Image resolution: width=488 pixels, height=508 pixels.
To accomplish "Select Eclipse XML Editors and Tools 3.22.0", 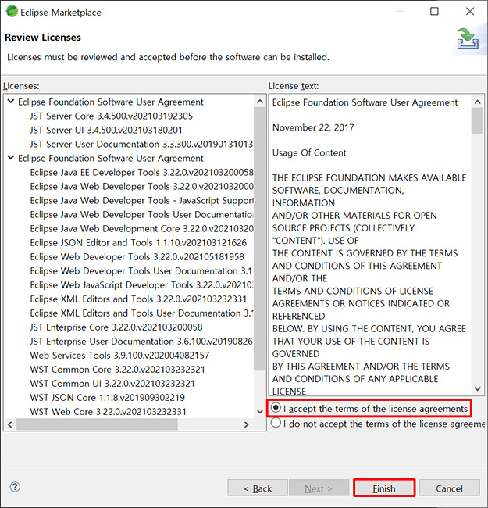I will [x=138, y=299].
